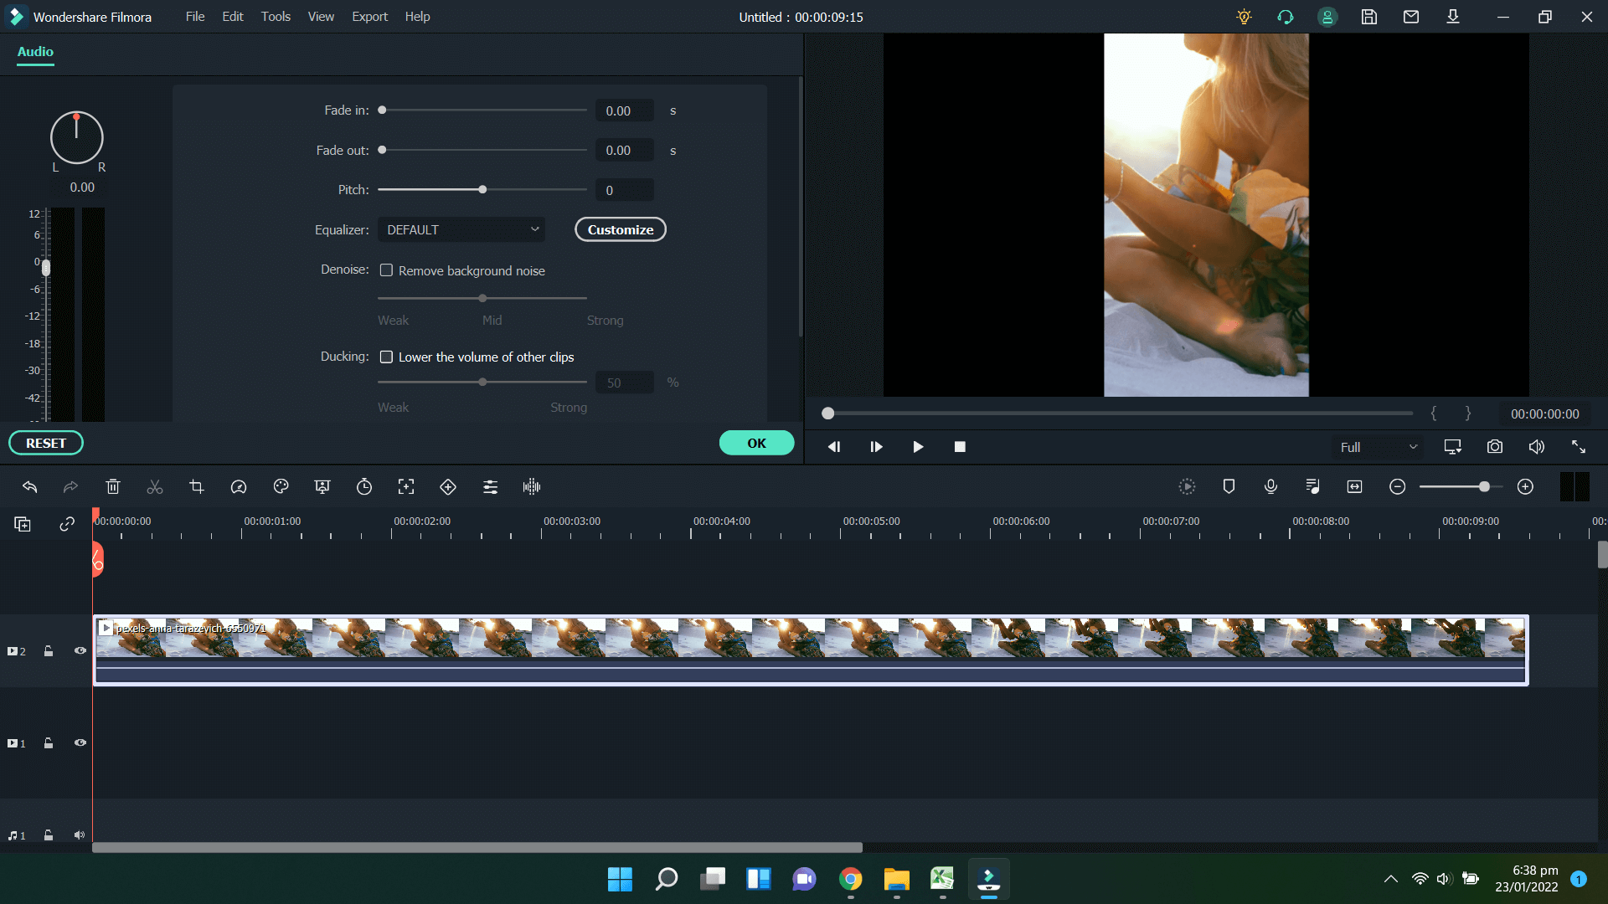Screen dimensions: 1608x904
Task: Select the Split scissors tool
Action: 155,486
